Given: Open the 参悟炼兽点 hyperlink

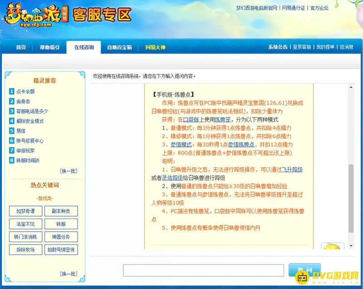Looking at the screenshot, I should tap(241, 144).
